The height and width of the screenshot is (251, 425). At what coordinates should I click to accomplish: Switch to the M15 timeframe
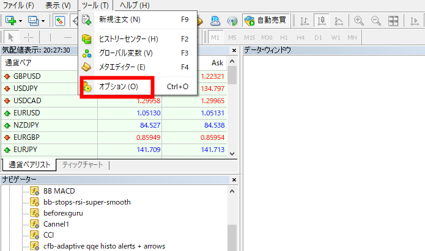tap(249, 37)
